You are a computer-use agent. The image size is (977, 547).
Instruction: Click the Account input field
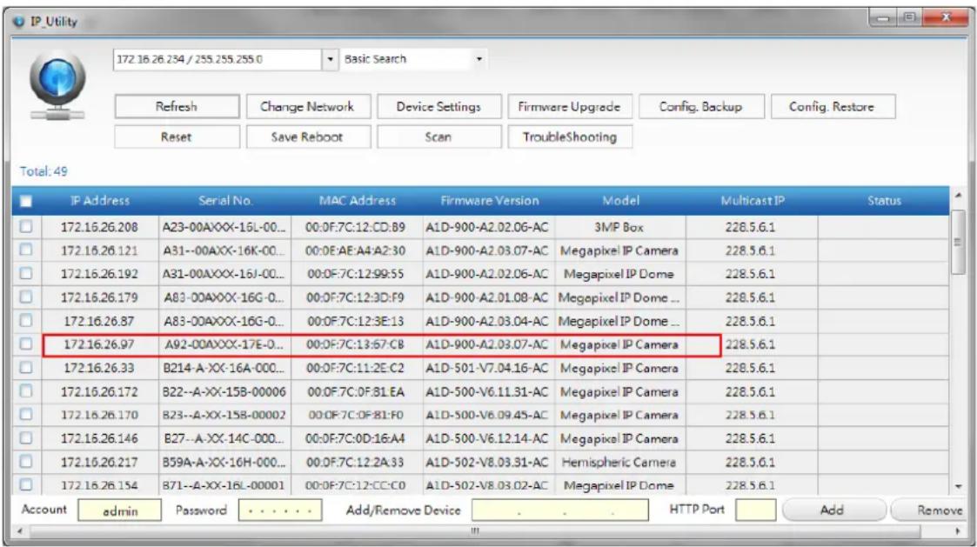120,510
